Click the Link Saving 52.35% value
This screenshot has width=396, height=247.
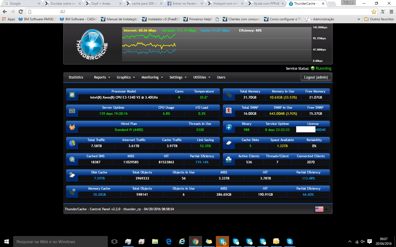[x=205, y=146]
